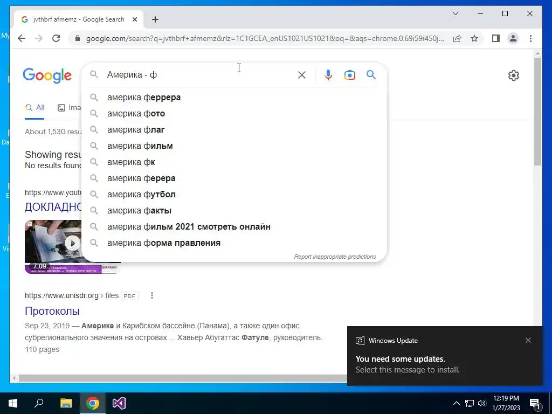Select suggestion "америка футбол"
Screen dimensions: 552x414
click(234, 194)
